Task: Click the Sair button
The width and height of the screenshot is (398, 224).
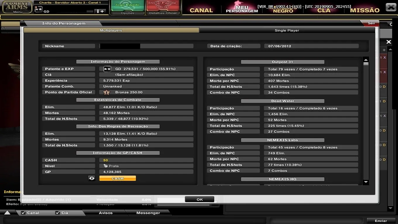Action: click(371, 23)
